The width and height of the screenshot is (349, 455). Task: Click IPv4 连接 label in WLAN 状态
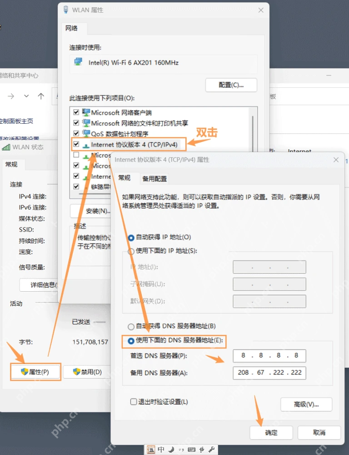(32, 197)
